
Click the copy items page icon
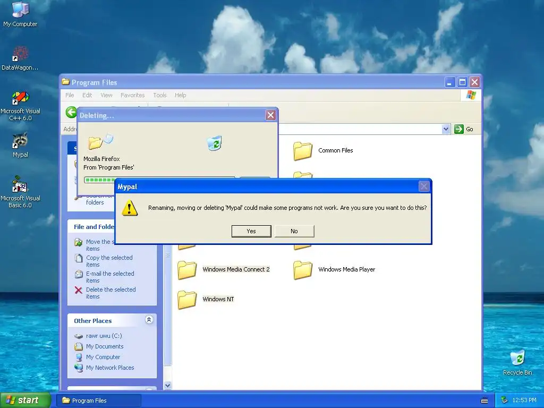click(x=79, y=258)
